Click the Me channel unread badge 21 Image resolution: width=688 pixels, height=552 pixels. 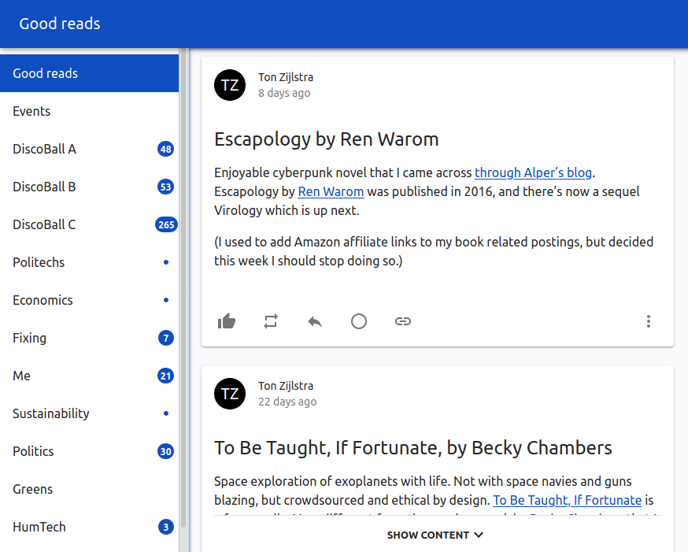click(165, 376)
